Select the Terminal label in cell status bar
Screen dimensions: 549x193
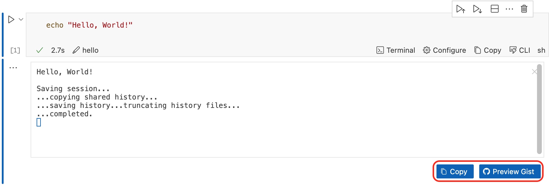pyautogui.click(x=401, y=50)
